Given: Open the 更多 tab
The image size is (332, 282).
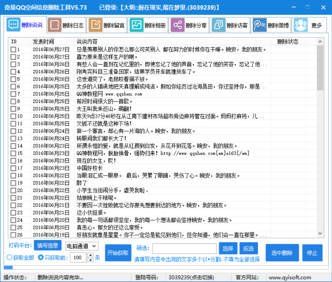Looking at the screenshot, I should coord(310,25).
